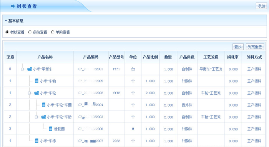
Task: Click the 添加 button
Action: (x=261, y=6)
